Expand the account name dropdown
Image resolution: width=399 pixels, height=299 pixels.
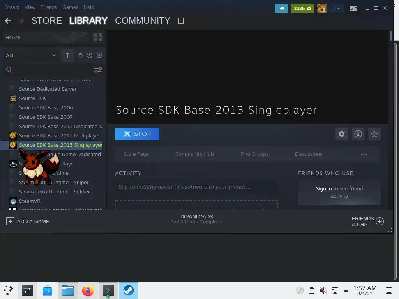[x=335, y=8]
